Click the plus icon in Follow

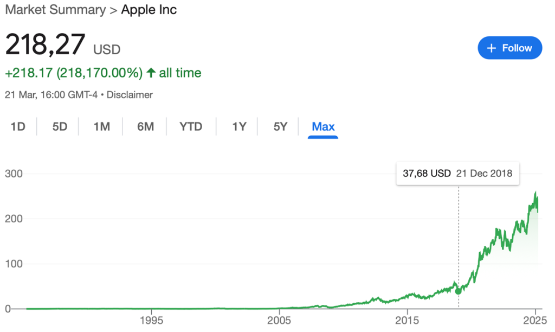pos(492,48)
